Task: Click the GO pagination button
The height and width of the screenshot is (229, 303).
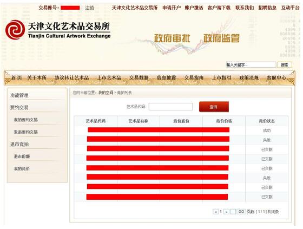Action: click(x=241, y=212)
